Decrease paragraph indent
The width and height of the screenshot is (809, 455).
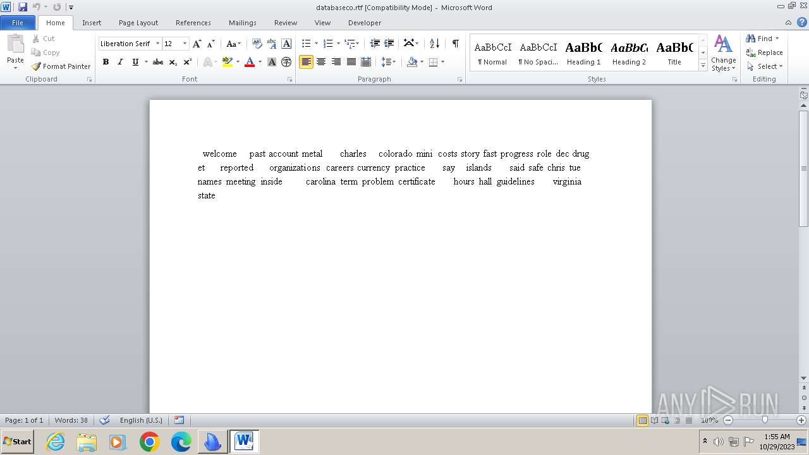[375, 44]
